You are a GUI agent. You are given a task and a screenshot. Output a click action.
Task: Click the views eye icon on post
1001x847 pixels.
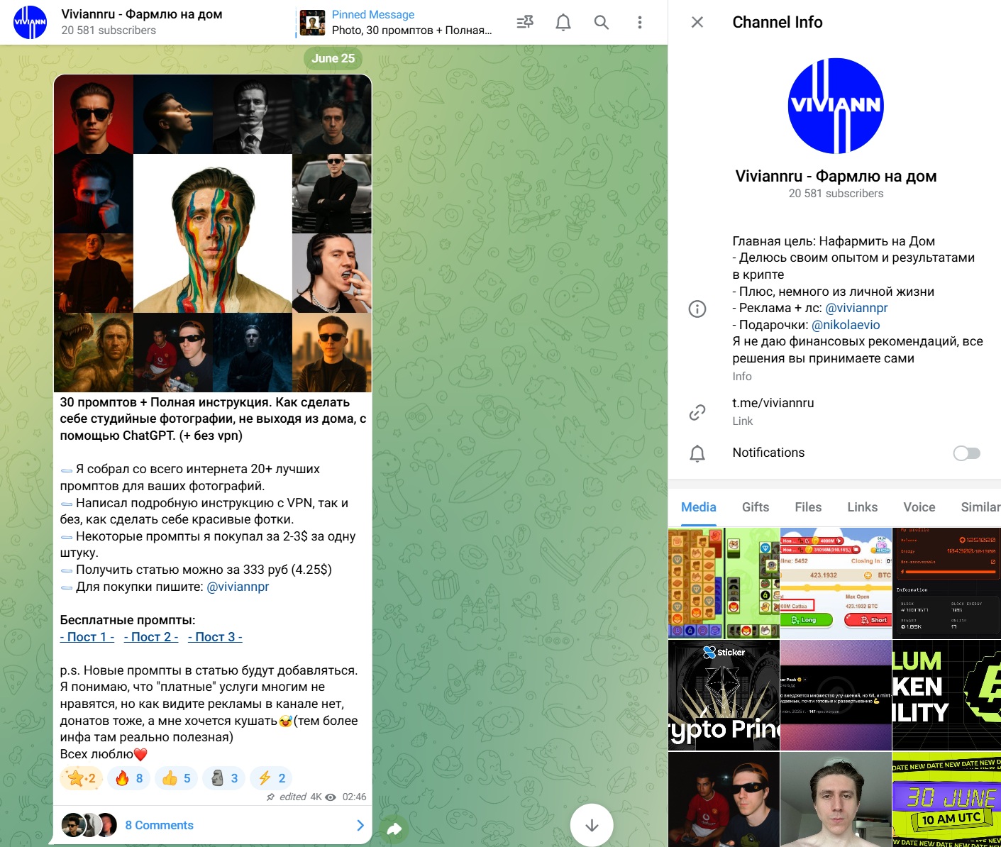[x=331, y=797]
